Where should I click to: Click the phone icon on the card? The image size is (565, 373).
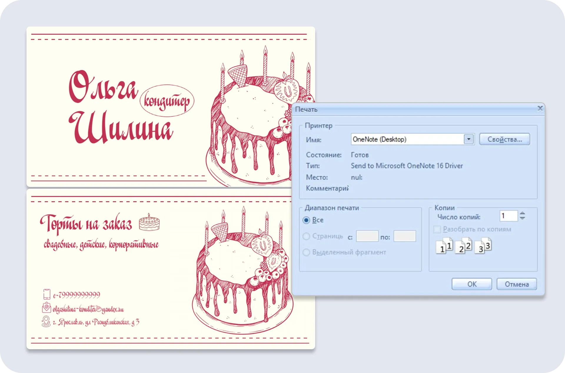pos(46,294)
